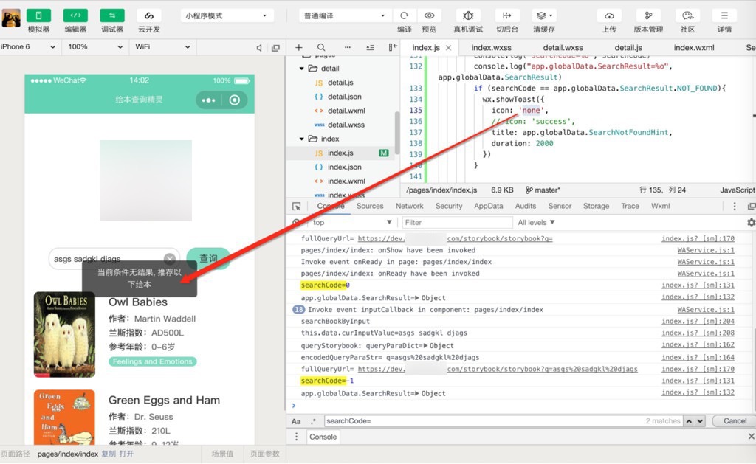This screenshot has width=756, height=464.
Task: Click the 查询 search button
Action: 208,258
